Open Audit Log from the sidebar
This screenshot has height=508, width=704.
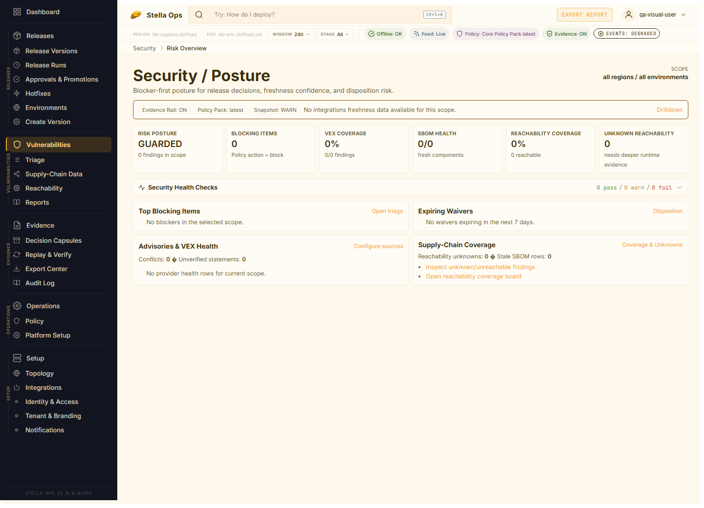40,283
